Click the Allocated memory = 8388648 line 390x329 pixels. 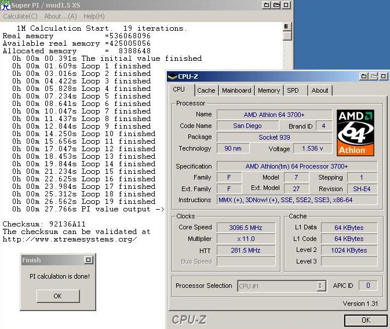(x=76, y=51)
